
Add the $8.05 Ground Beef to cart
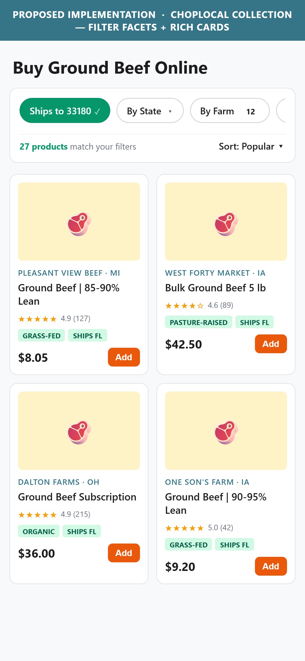(x=124, y=357)
